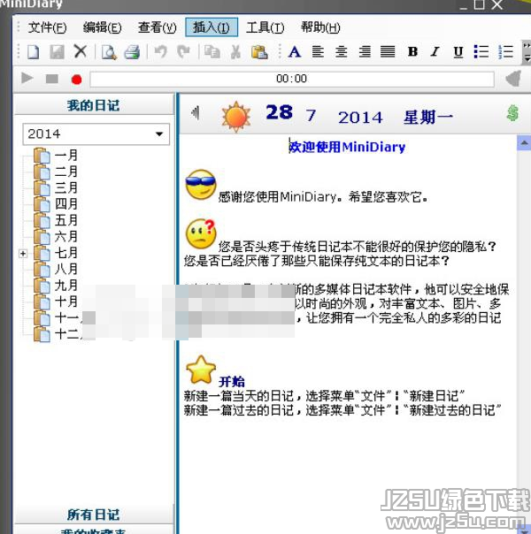Open the 2014 year dropdown
Viewport: 531px width, 534px height.
point(96,133)
